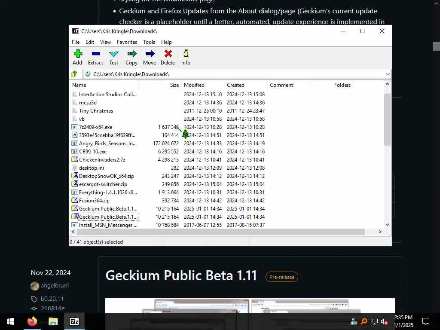This screenshot has width=440, height=330.
Task: Expand the address bar path dropdown
Action: click(x=388, y=74)
